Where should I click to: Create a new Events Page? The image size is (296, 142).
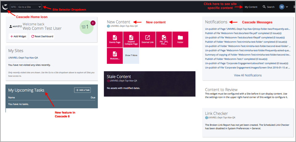point(115,40)
